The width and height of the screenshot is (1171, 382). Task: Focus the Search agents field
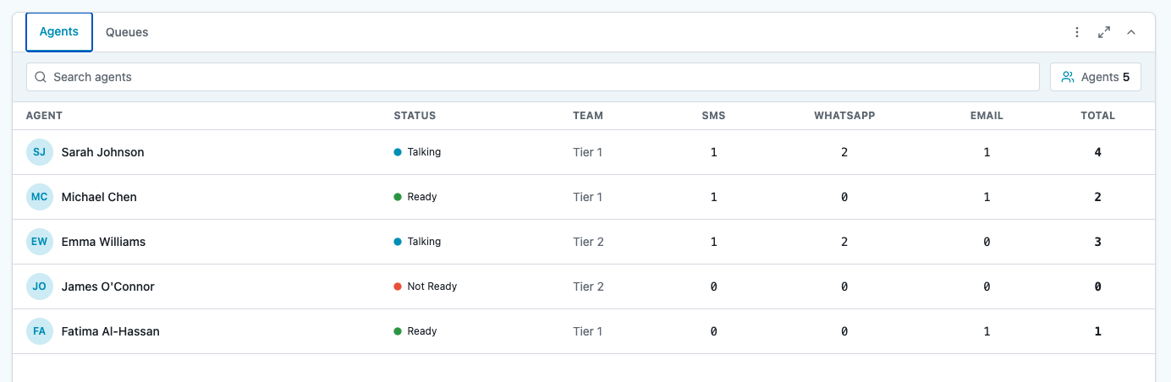(533, 77)
